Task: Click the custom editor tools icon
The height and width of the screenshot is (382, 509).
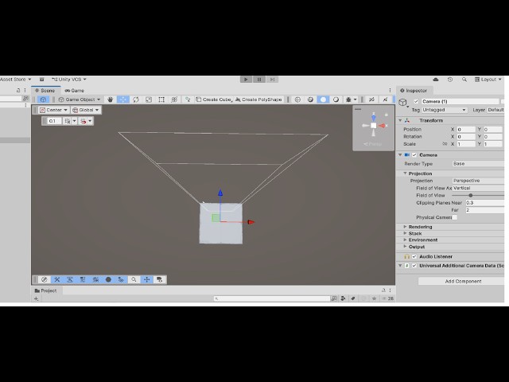Action: [x=188, y=99]
